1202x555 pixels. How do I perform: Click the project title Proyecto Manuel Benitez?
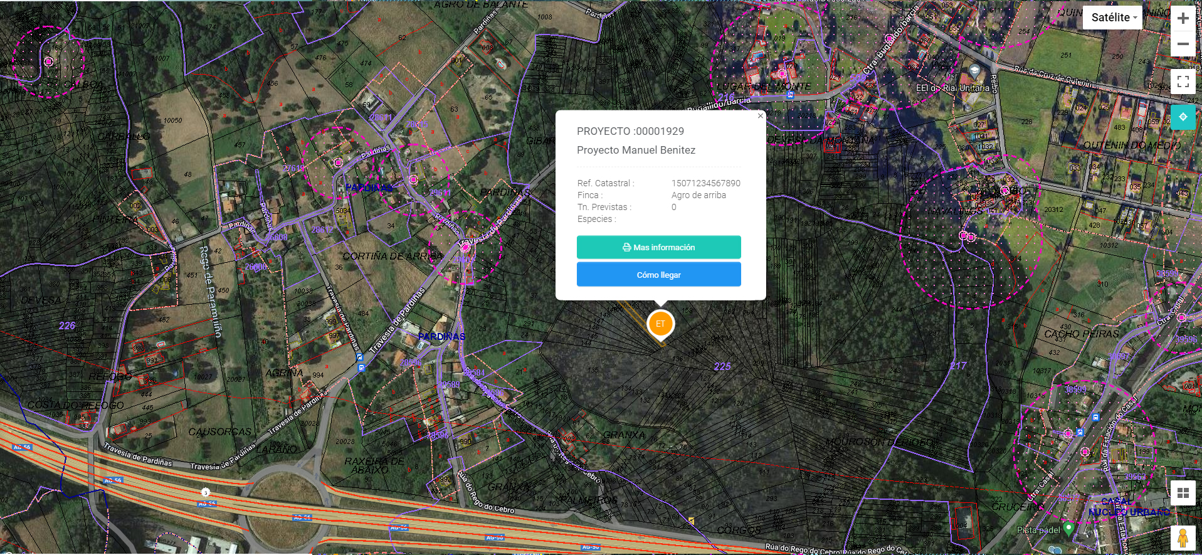point(636,150)
